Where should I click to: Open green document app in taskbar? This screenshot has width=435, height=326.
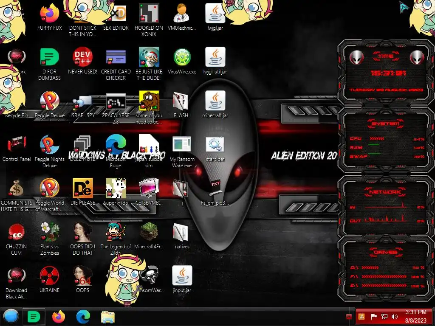click(34, 316)
